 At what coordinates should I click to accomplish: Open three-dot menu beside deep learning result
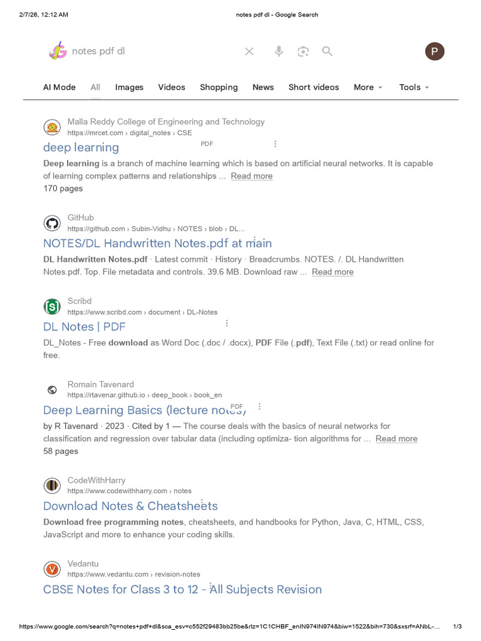coord(276,144)
